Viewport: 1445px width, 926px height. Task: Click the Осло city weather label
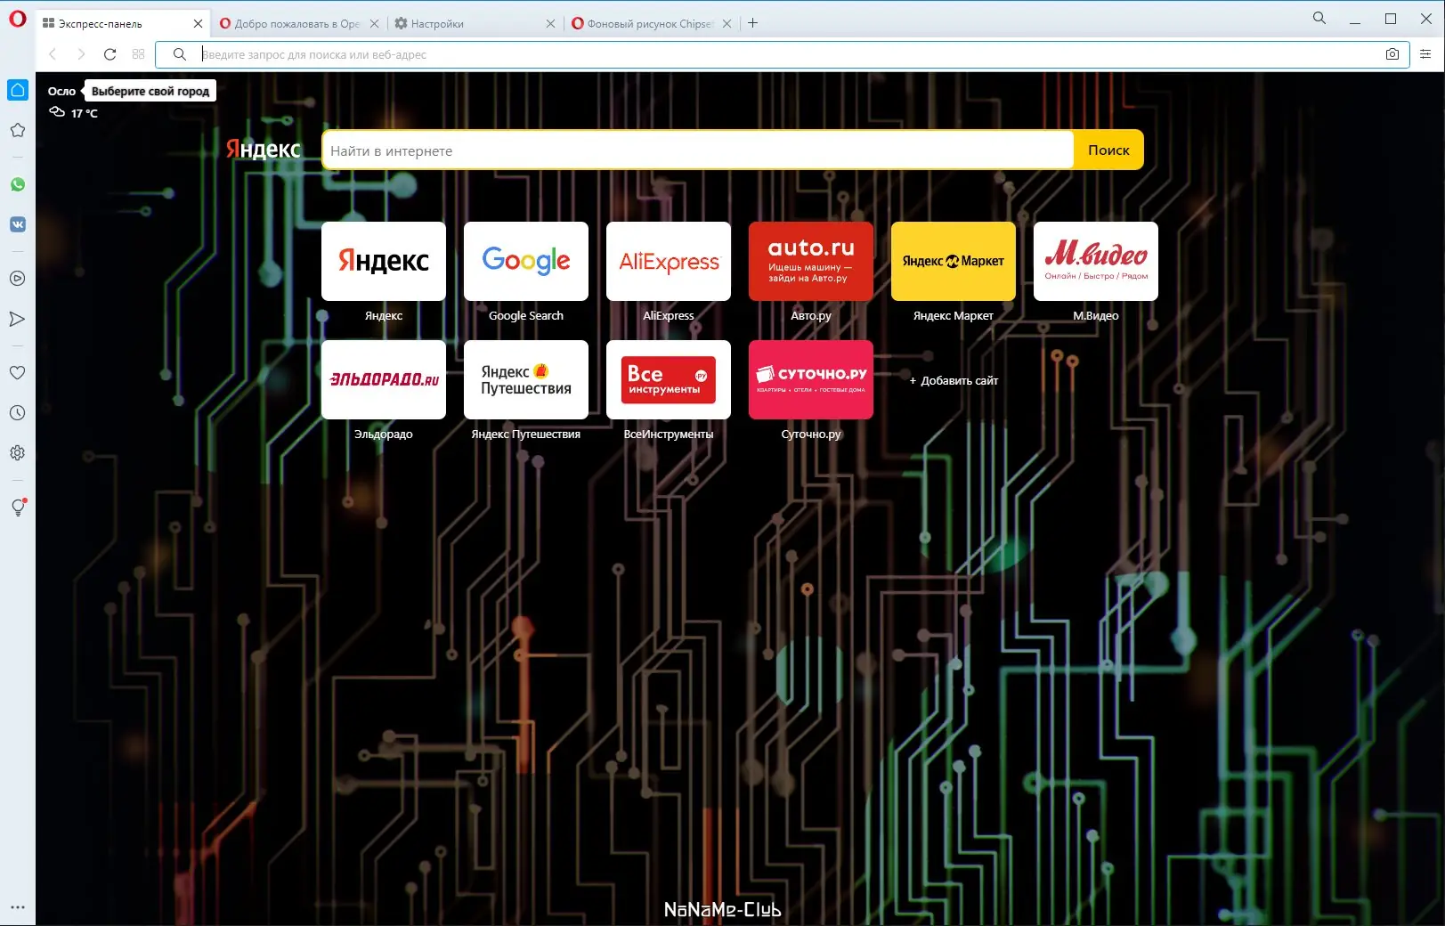click(x=61, y=91)
